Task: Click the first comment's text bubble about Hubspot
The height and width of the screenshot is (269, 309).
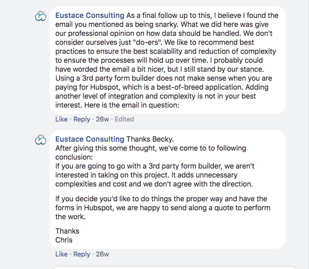Action: click(x=168, y=60)
